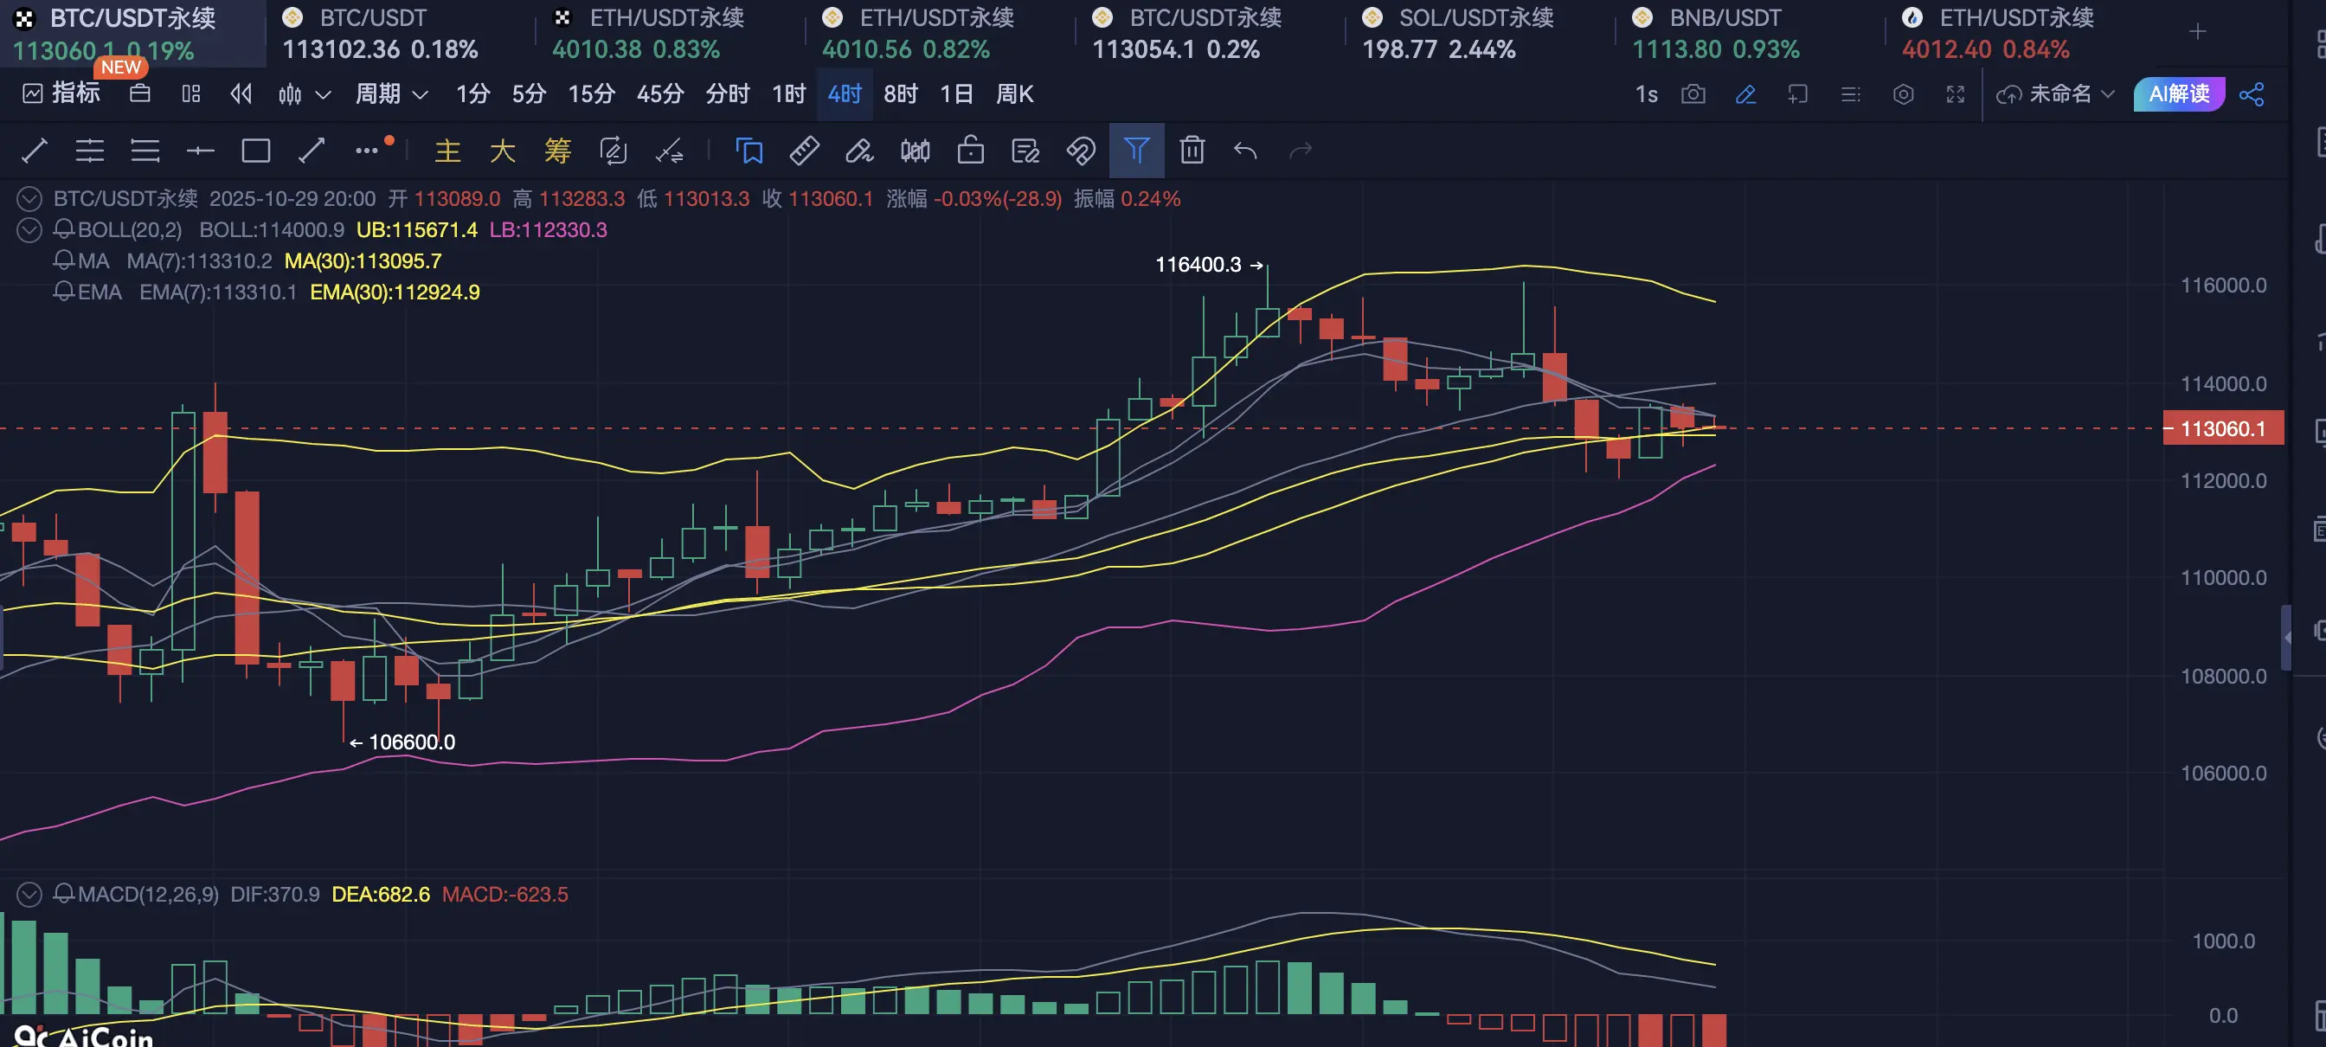Toggle the MACD indicator panel circle
The width and height of the screenshot is (2326, 1047).
tap(29, 895)
